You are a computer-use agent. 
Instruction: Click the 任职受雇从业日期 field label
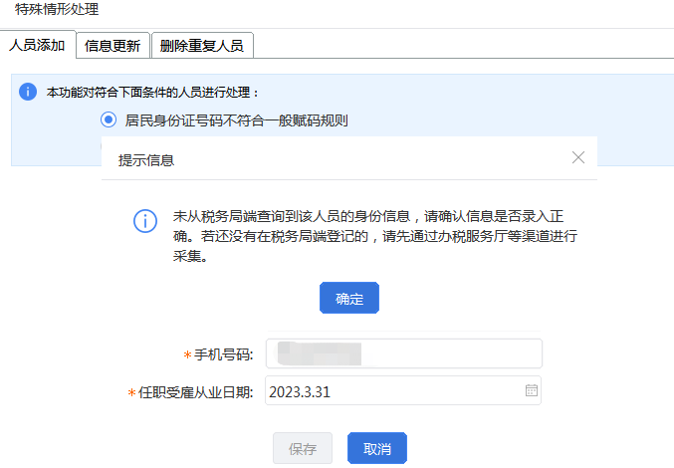point(195,392)
